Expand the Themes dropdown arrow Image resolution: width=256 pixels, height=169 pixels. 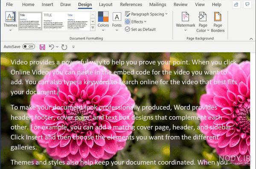pyautogui.click(x=10, y=30)
